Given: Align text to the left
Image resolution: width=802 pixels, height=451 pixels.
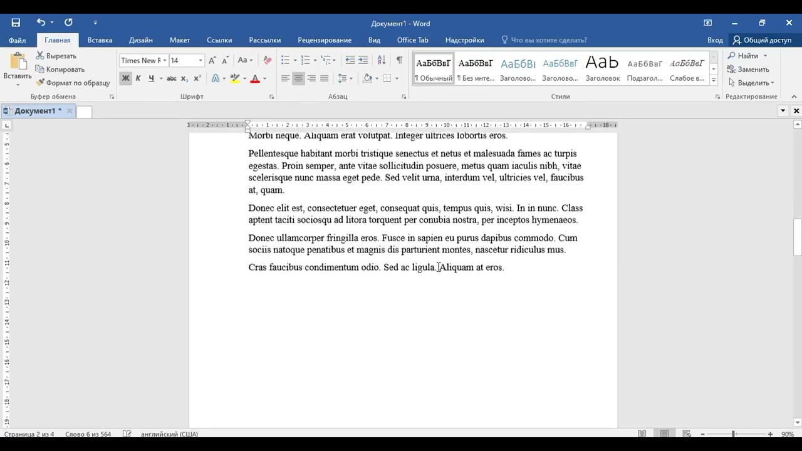Looking at the screenshot, I should pyautogui.click(x=285, y=78).
